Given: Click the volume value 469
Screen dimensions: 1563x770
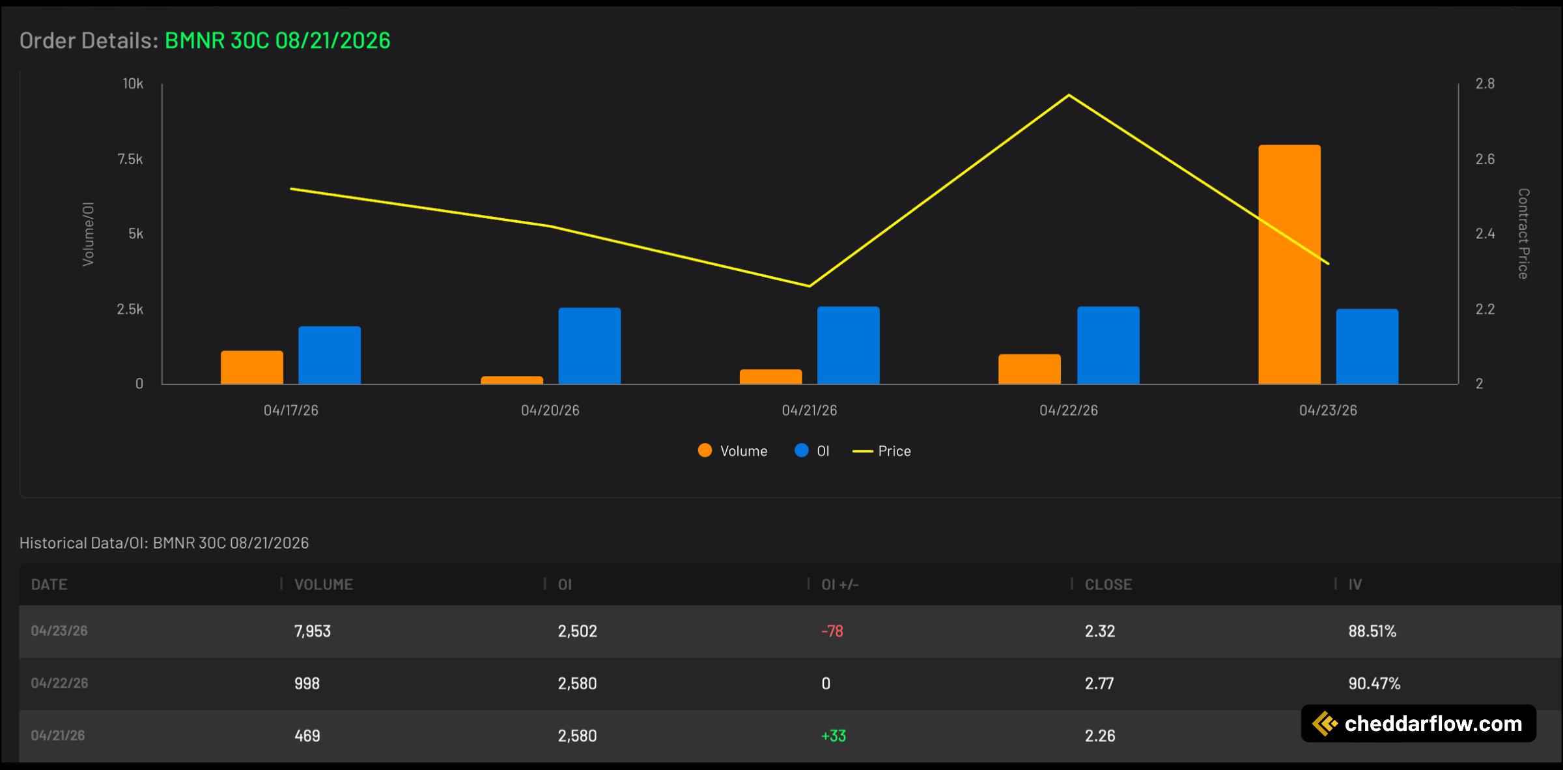Looking at the screenshot, I should pos(307,735).
